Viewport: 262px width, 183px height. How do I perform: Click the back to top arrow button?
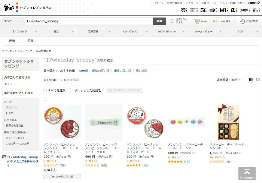coord(247,174)
